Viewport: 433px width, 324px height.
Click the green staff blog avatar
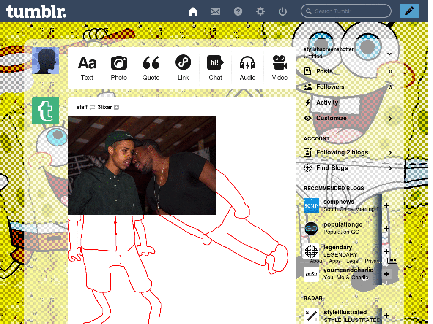click(46, 111)
